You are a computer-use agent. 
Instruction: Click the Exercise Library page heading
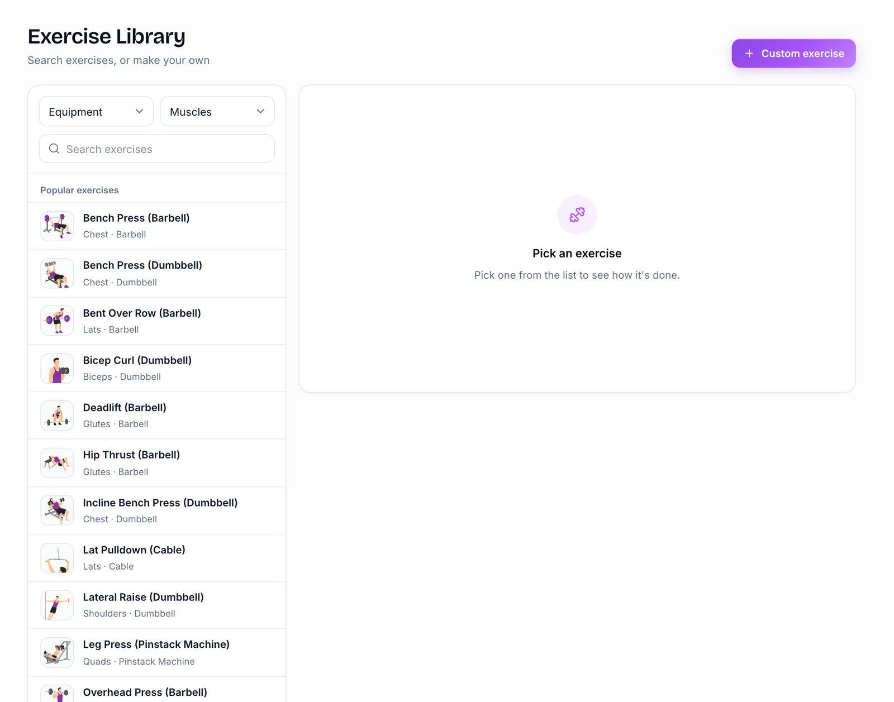107,36
